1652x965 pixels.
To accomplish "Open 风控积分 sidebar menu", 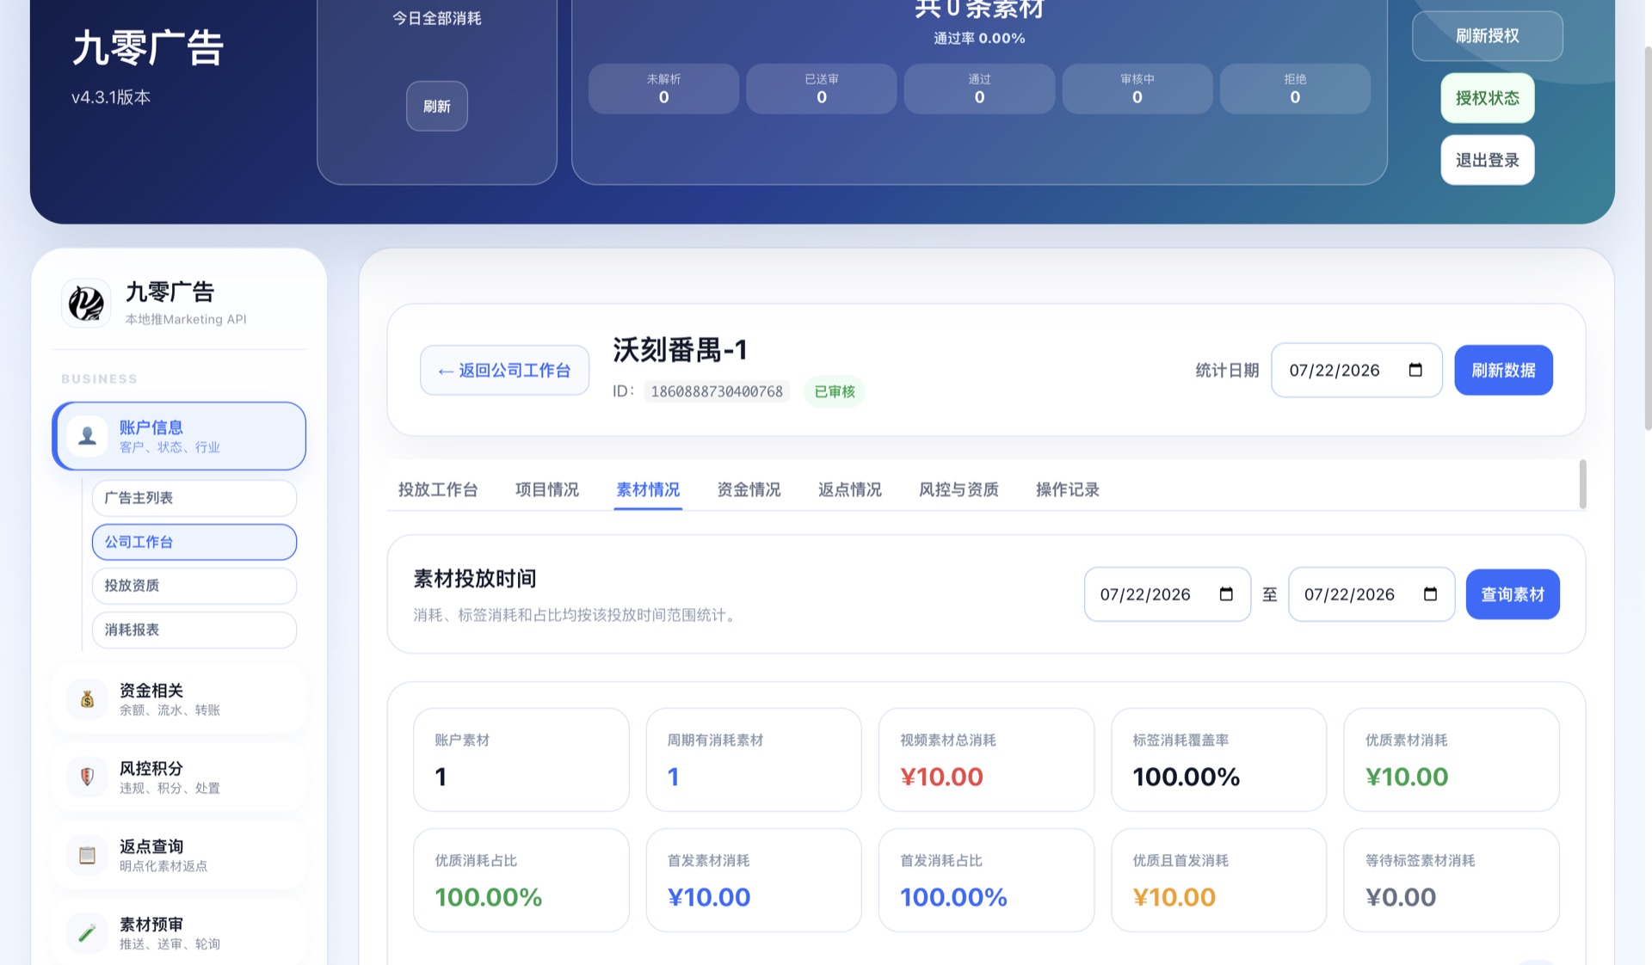I will pos(179,778).
